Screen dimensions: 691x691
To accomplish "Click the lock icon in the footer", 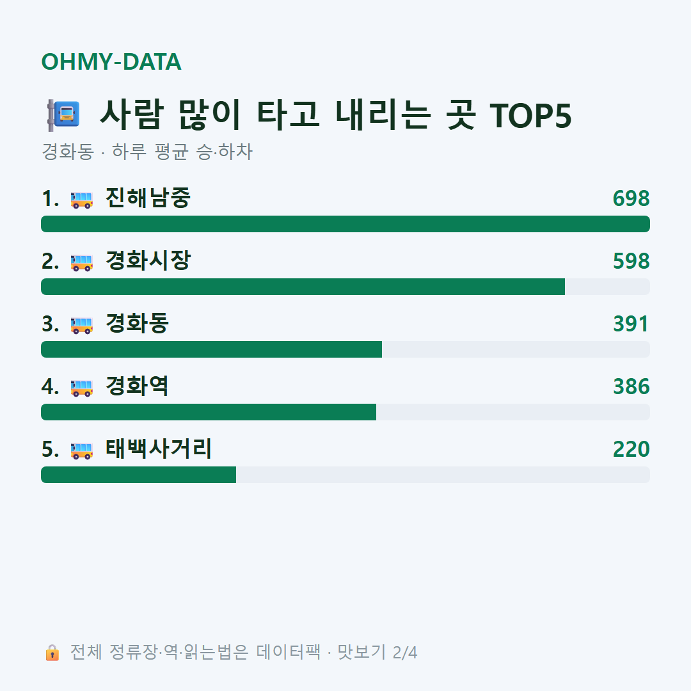I will [x=52, y=652].
